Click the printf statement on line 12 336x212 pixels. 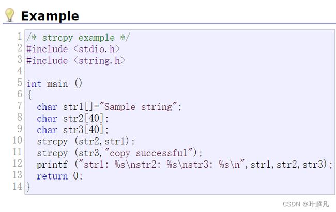coord(185,165)
